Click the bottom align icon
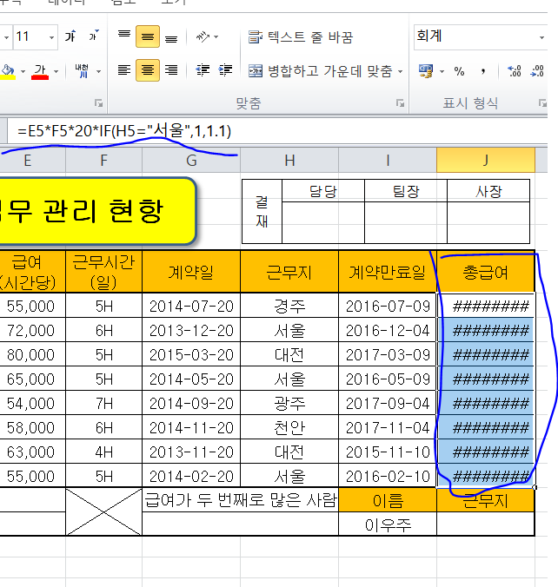The width and height of the screenshot is (558, 587). tap(170, 36)
